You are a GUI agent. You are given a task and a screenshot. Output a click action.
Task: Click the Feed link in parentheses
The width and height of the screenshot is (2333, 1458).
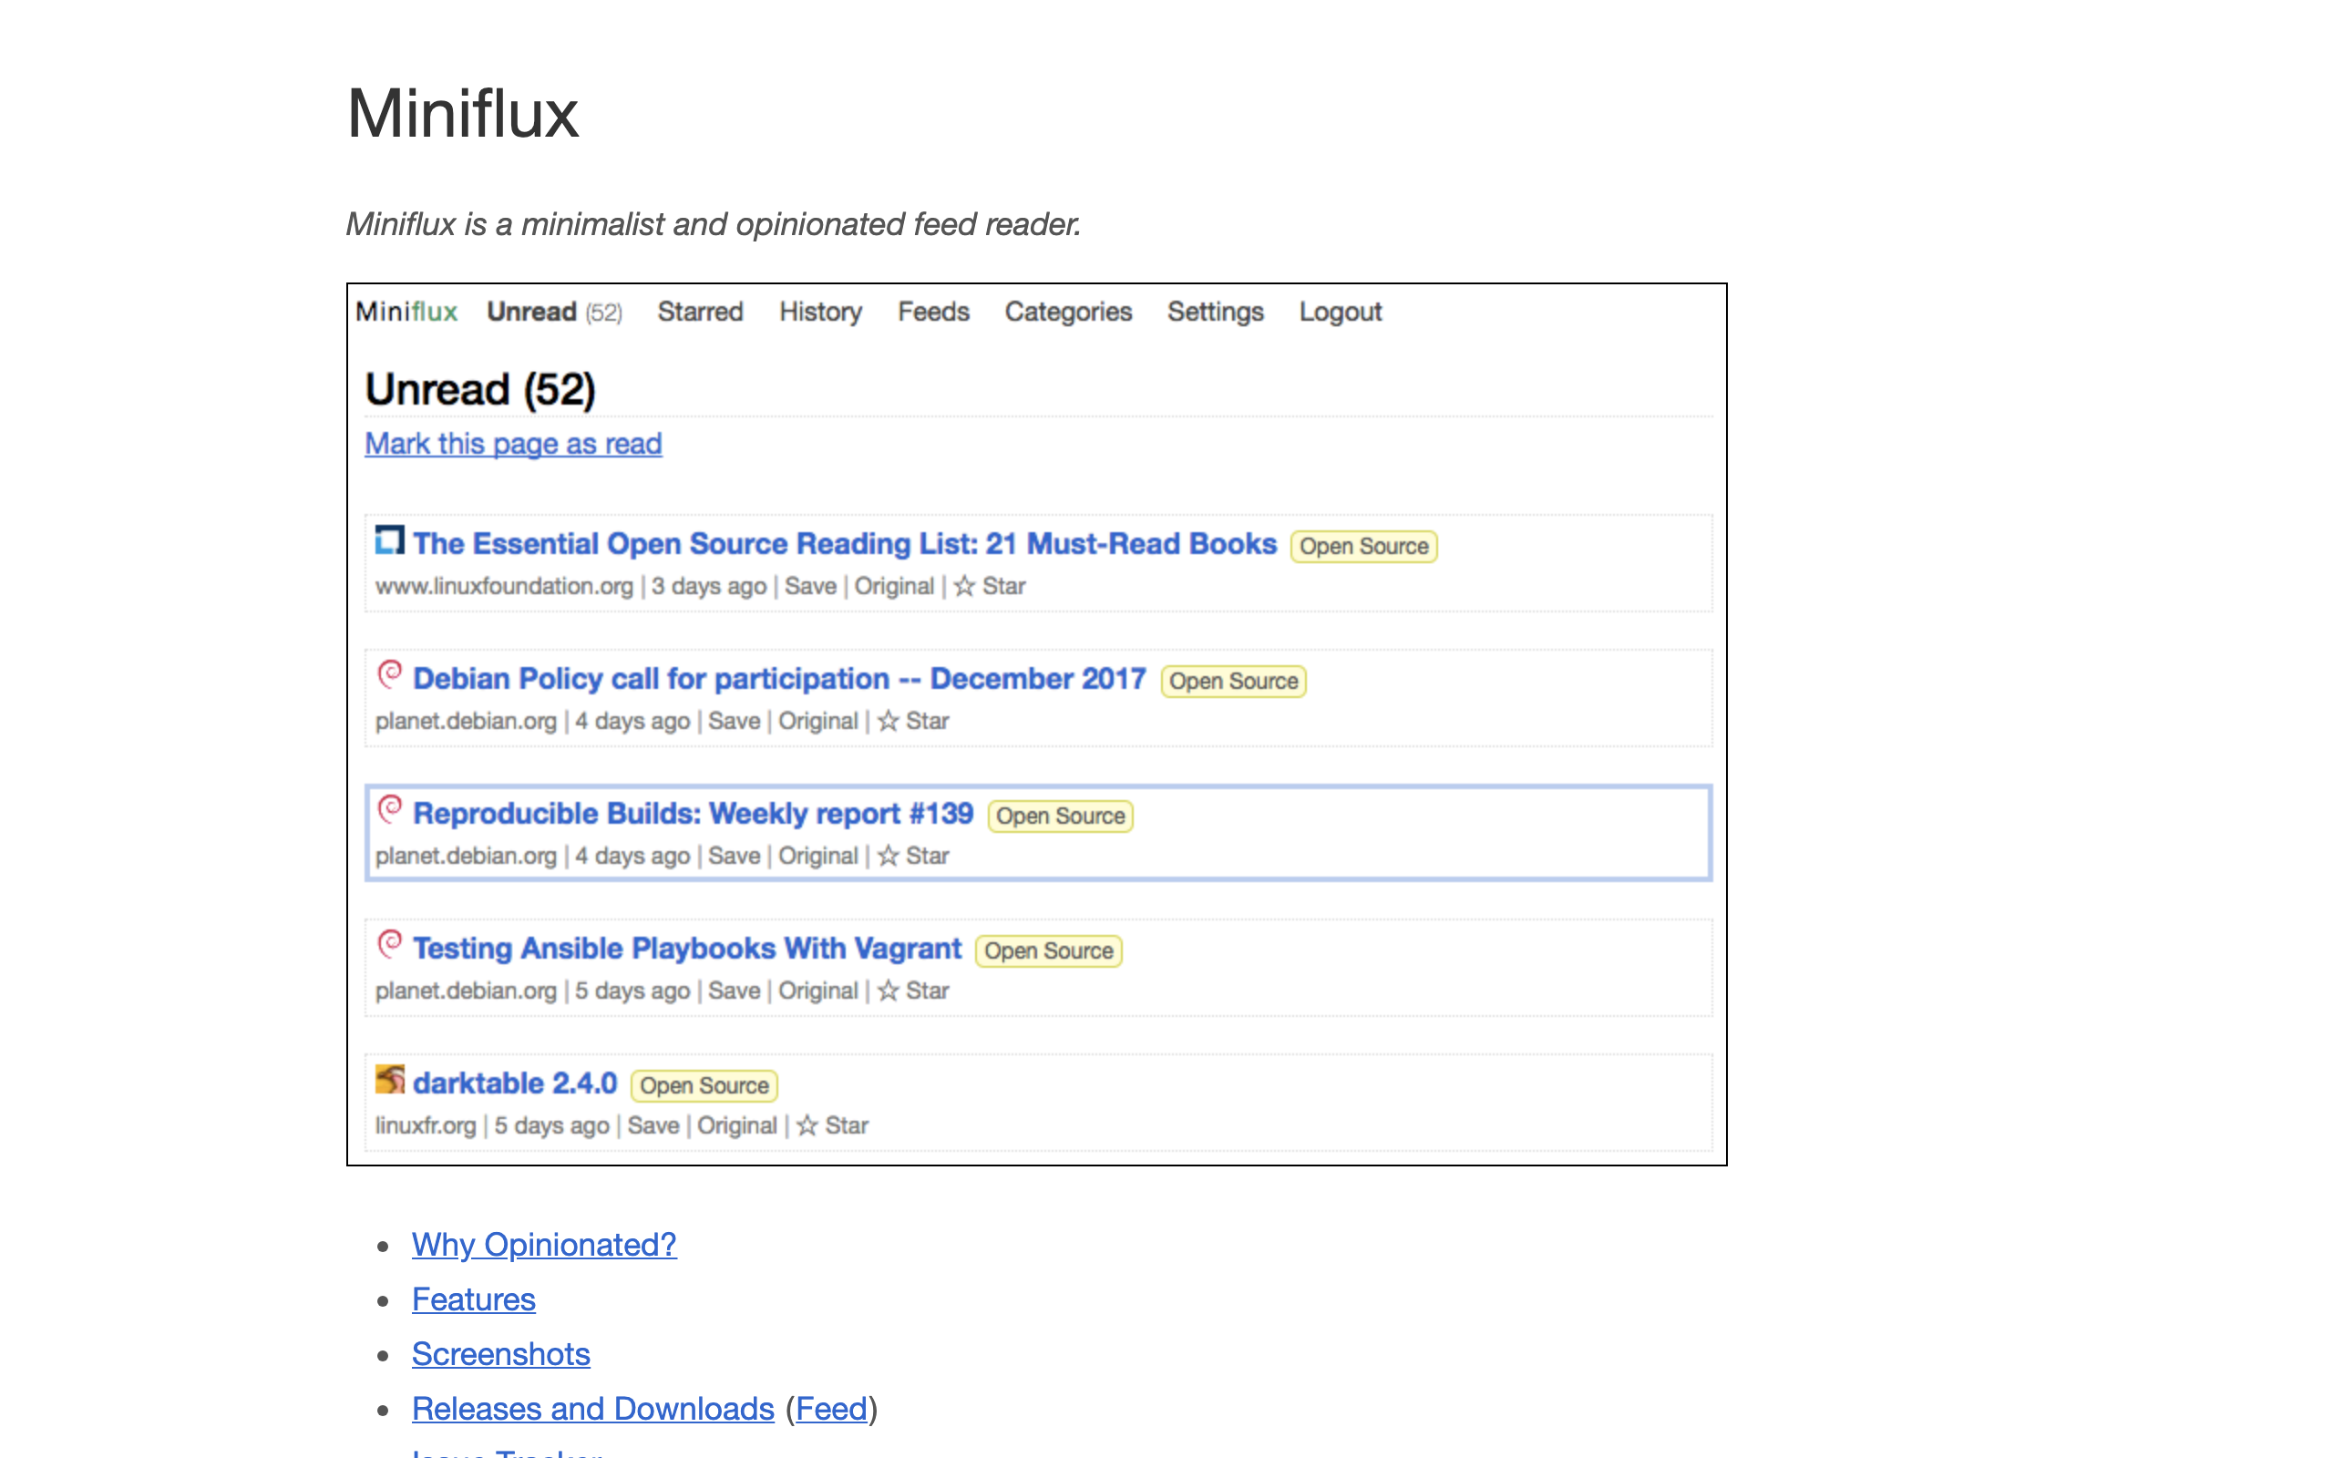coord(831,1409)
